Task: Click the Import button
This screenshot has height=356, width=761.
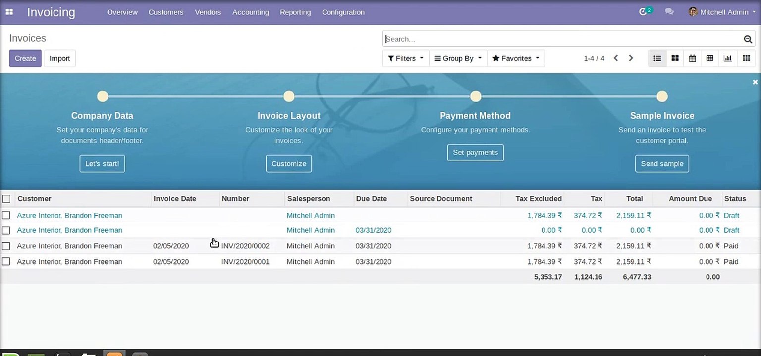Action: coord(60,58)
